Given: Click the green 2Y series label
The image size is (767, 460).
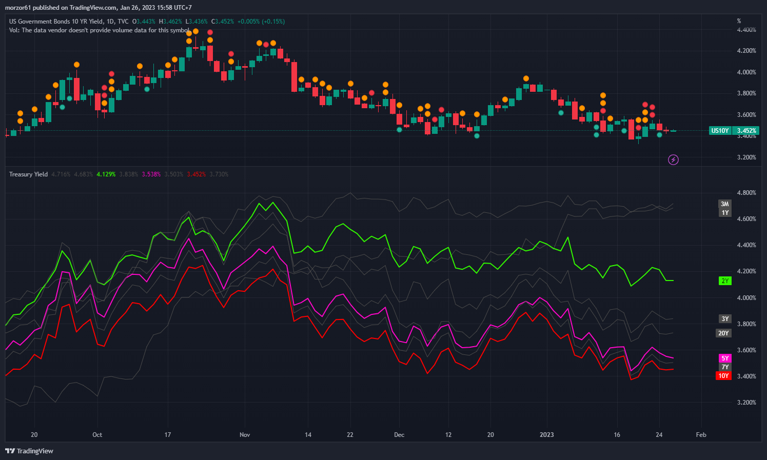Looking at the screenshot, I should (x=725, y=281).
